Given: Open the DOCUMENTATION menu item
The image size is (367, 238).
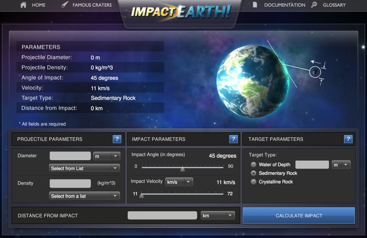Looking at the screenshot, I should 285,5.
